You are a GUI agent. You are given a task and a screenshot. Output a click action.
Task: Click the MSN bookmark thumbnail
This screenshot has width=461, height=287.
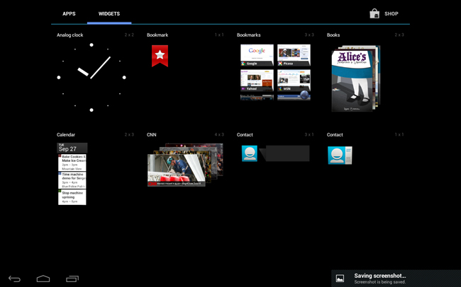[x=294, y=81]
